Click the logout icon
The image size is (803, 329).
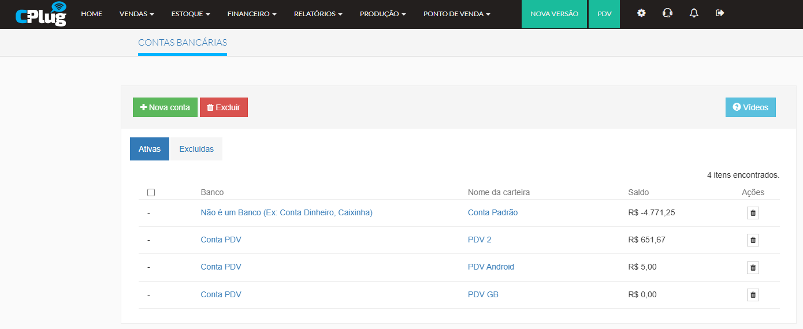(x=720, y=13)
